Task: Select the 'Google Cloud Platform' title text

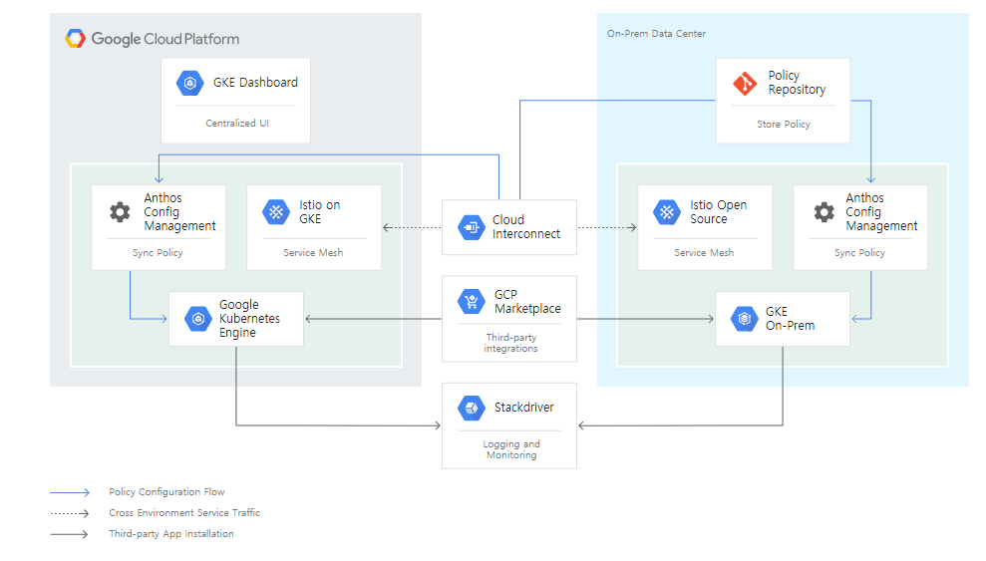Action: click(165, 39)
